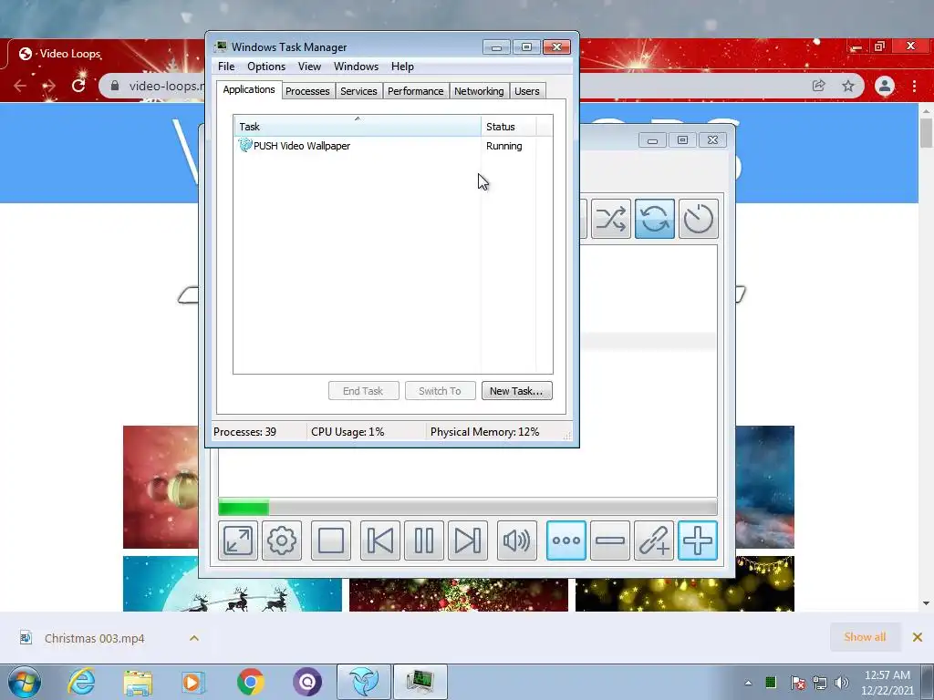The width and height of the screenshot is (934, 700).
Task: Click the Switch To button
Action: click(441, 391)
